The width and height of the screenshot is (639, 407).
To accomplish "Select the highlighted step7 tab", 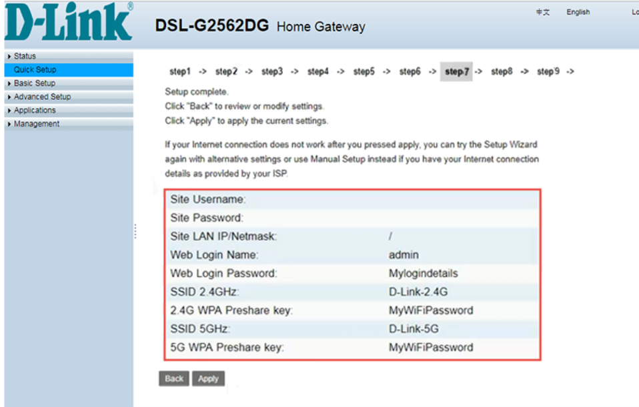I will (456, 72).
